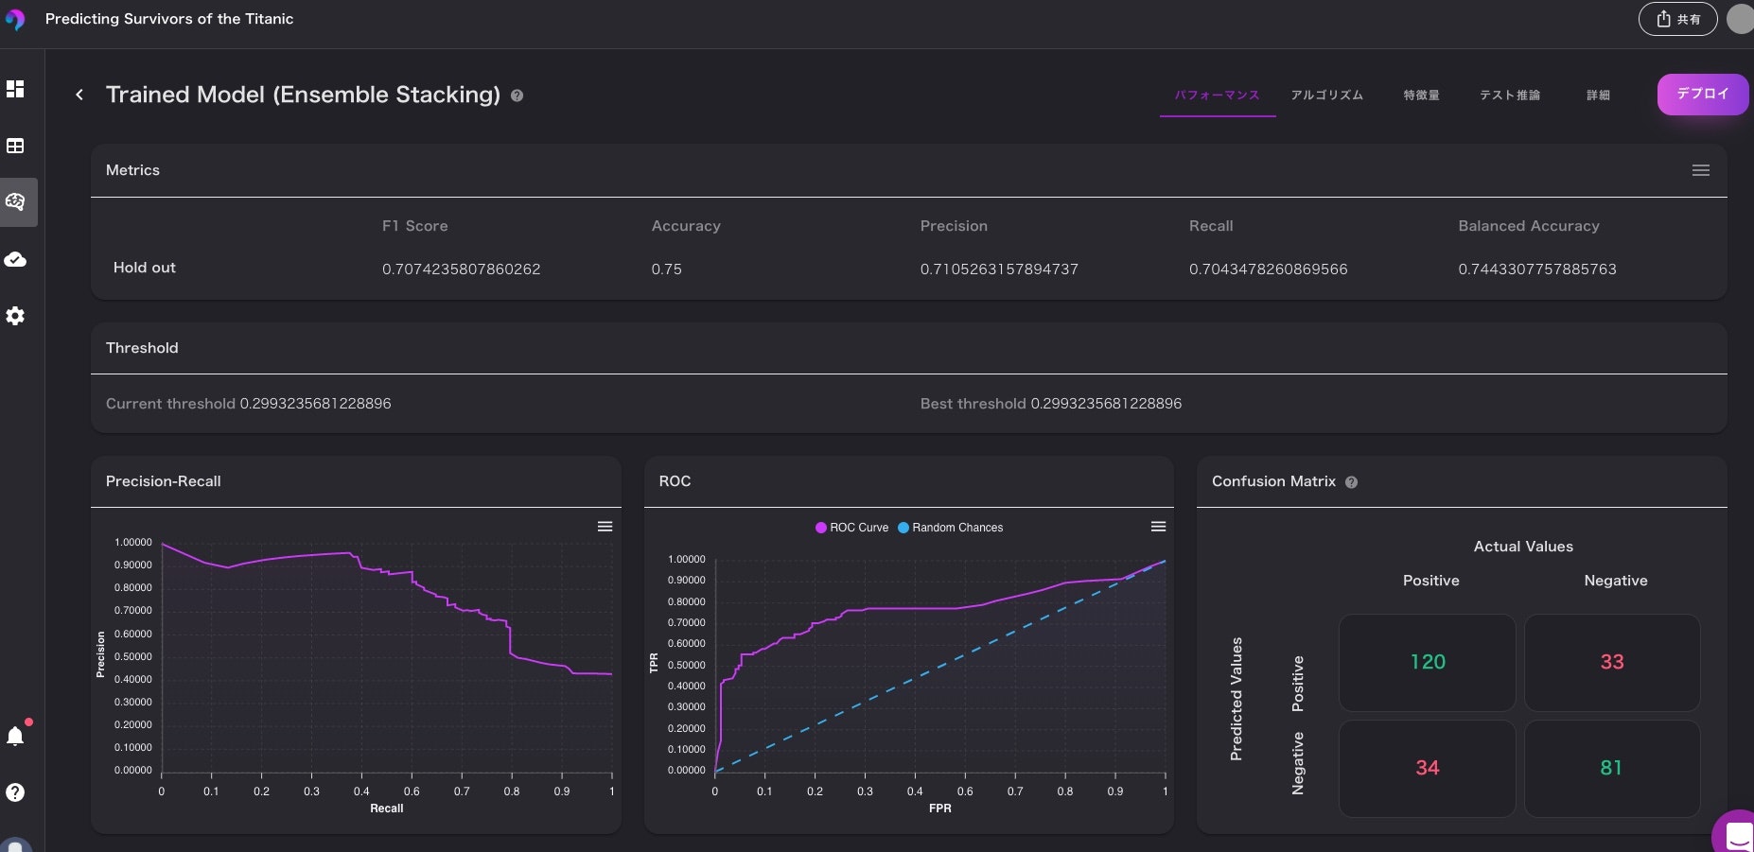Click the app logo in top-left corner

click(x=14, y=19)
